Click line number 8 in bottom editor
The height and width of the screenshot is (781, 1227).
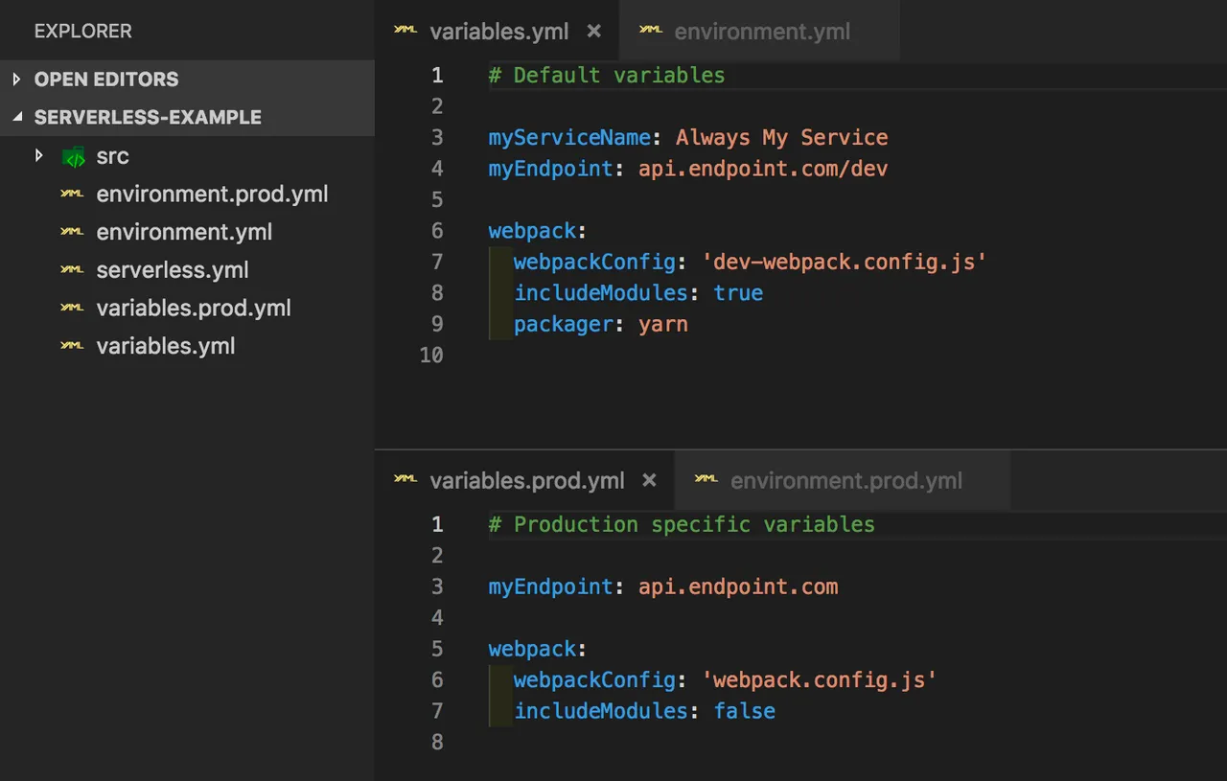click(x=437, y=742)
